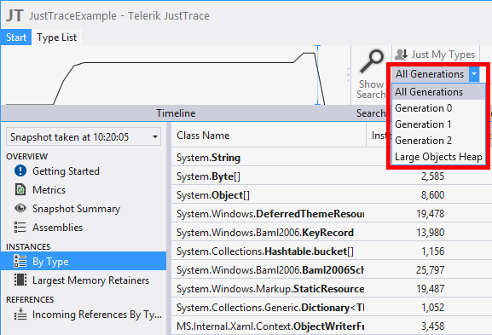
Task: Choose Large Objects Heap option
Action: pyautogui.click(x=438, y=157)
